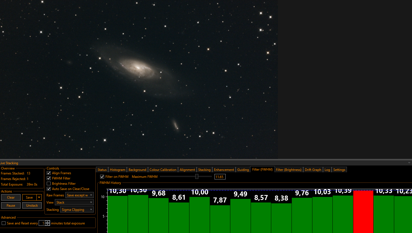The image size is (412, 233).
Task: Open the Stacking tab
Action: coord(204,170)
